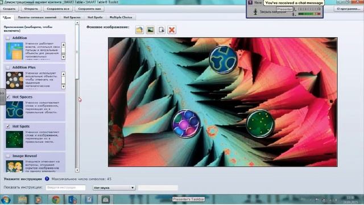Viewport: 364px width, 205px height.
Task: Switch to the Hot Spaces tab
Action: click(x=72, y=18)
